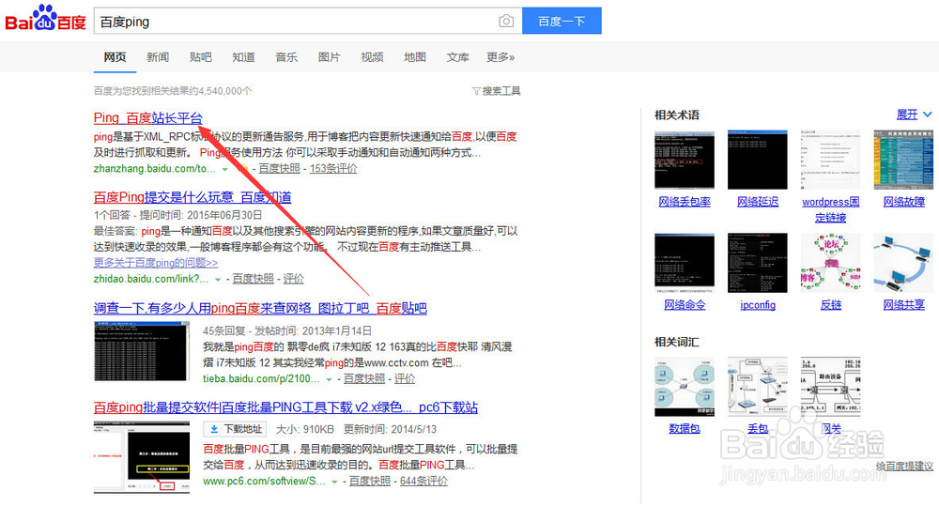Open wordpress固定链接 thumbnail image
939x506 pixels.
(831, 161)
